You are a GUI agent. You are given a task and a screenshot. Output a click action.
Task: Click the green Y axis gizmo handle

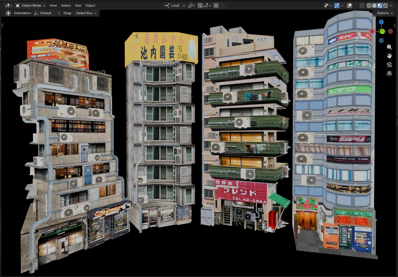point(382,31)
